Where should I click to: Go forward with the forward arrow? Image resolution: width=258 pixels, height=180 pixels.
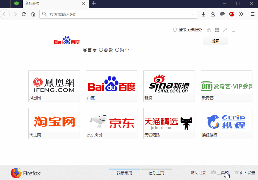pyautogui.click(x=14, y=14)
